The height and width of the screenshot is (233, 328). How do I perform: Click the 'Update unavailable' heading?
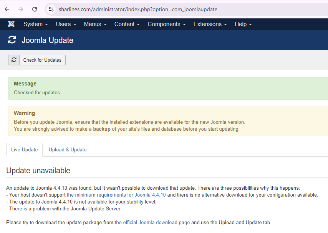(x=38, y=171)
